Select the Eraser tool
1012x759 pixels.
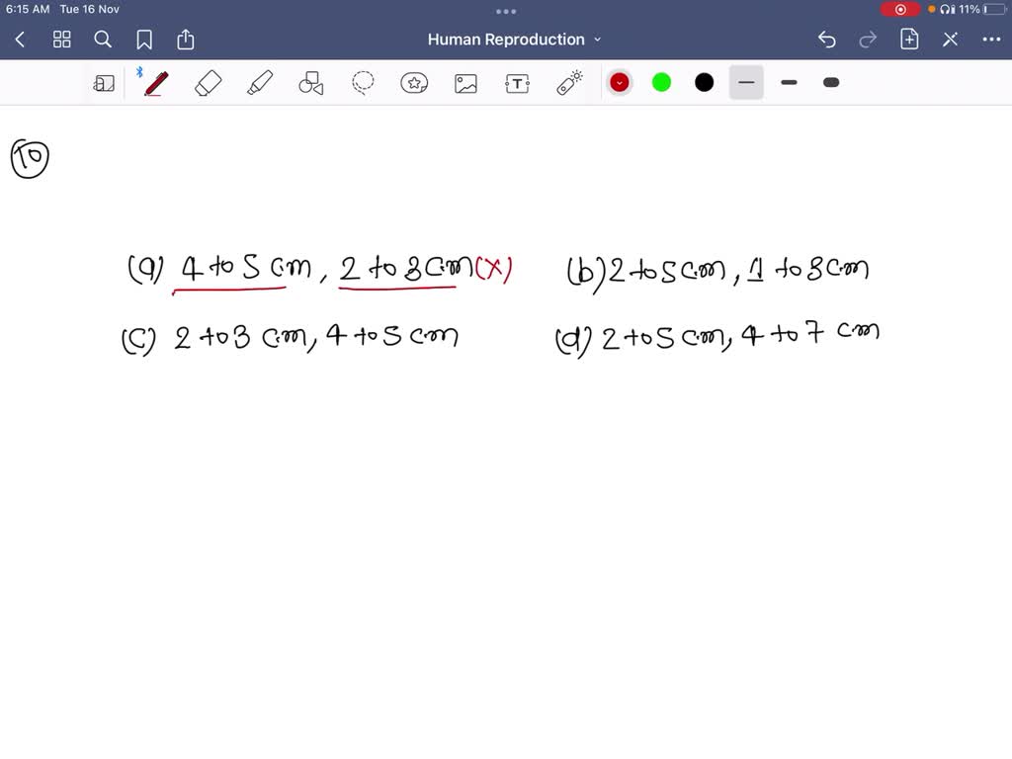[209, 83]
